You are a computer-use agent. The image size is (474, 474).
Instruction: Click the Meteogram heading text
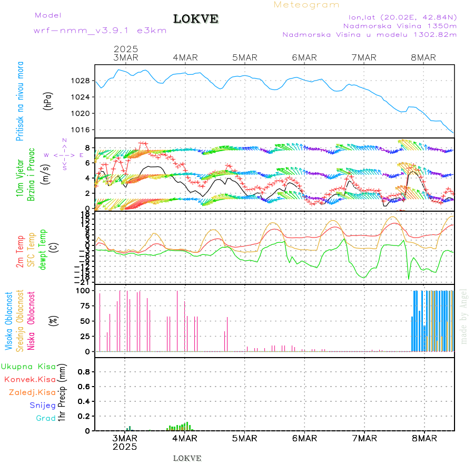click(x=307, y=5)
